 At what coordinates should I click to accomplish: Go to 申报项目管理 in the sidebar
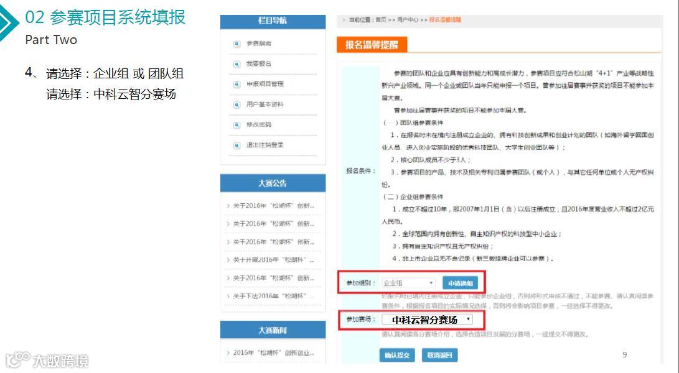click(265, 84)
